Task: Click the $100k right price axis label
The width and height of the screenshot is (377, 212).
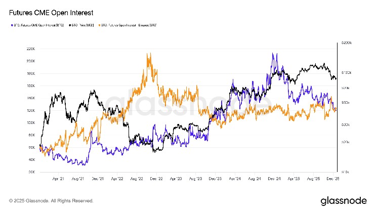Action: point(347,73)
